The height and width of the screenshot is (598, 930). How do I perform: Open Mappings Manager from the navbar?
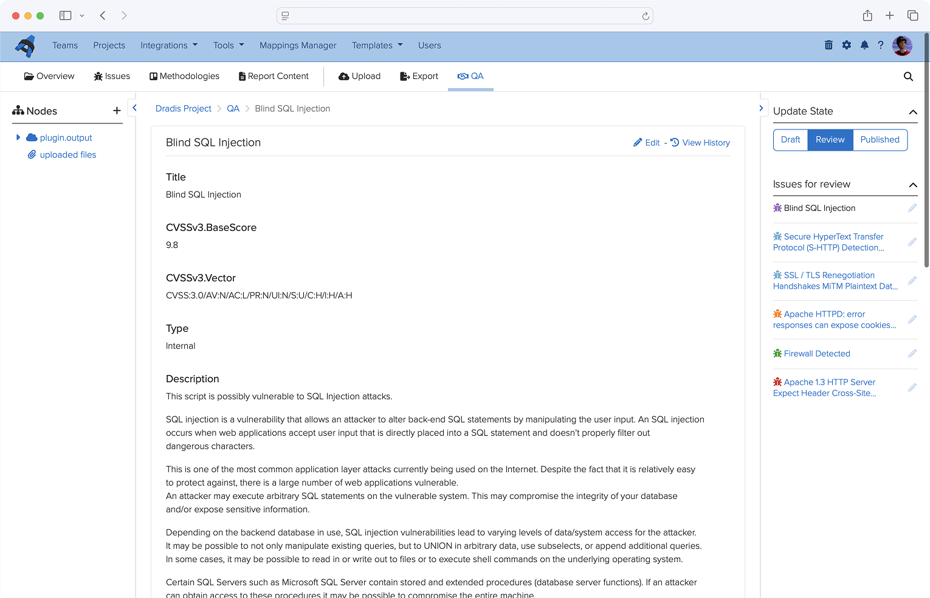[298, 45]
